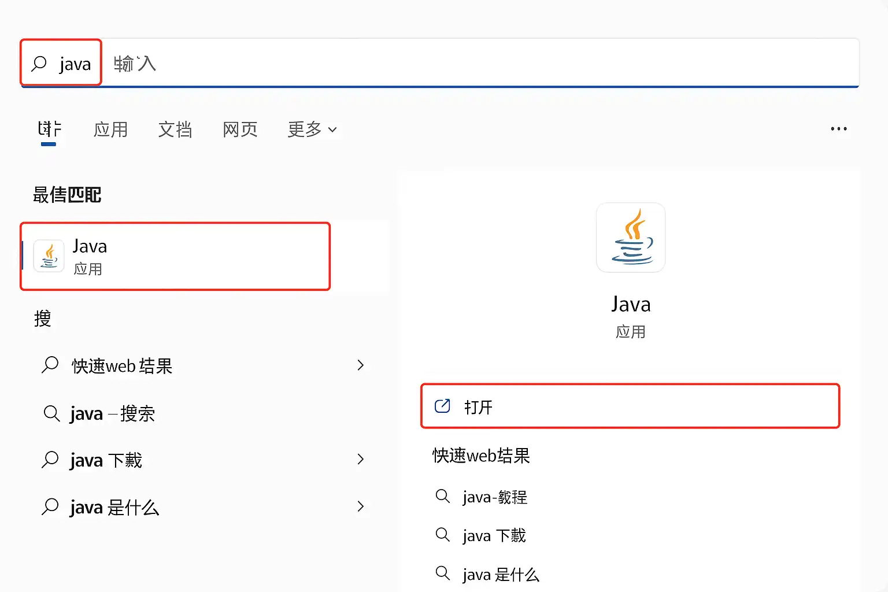Expand the 快速web结果 chevron arrow

pos(360,365)
